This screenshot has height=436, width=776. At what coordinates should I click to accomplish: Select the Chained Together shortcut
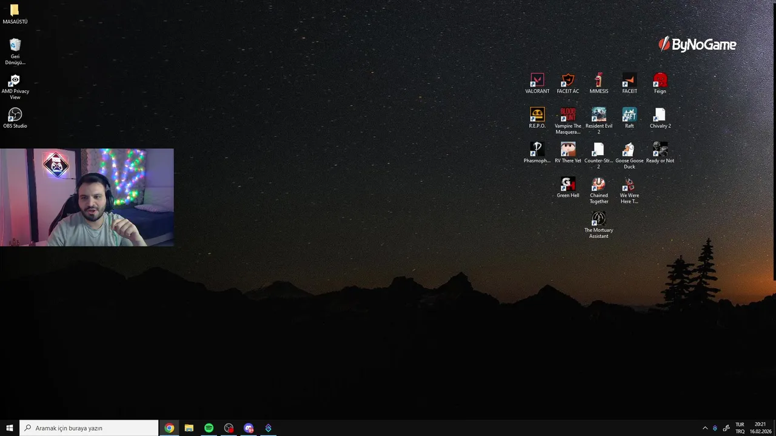coord(598,191)
